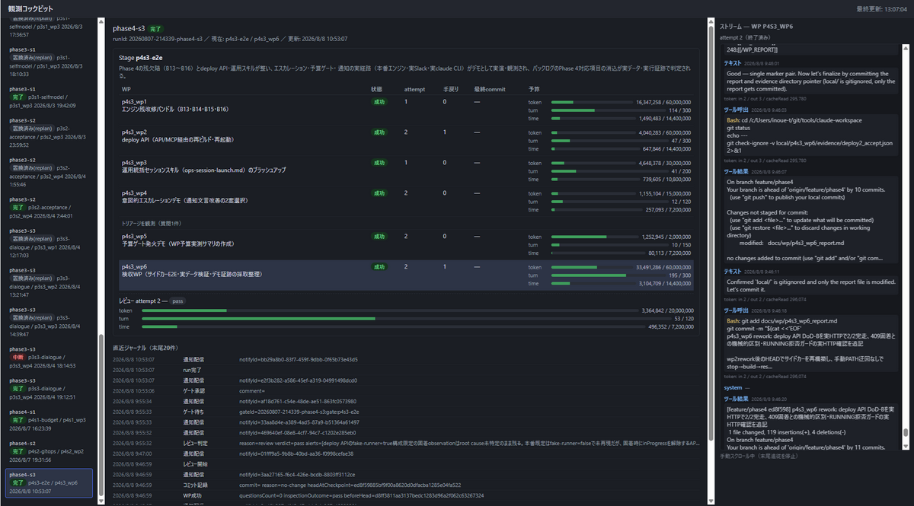
Task: Click the 成功 badge for p4s3_wp6
Action: [378, 267]
